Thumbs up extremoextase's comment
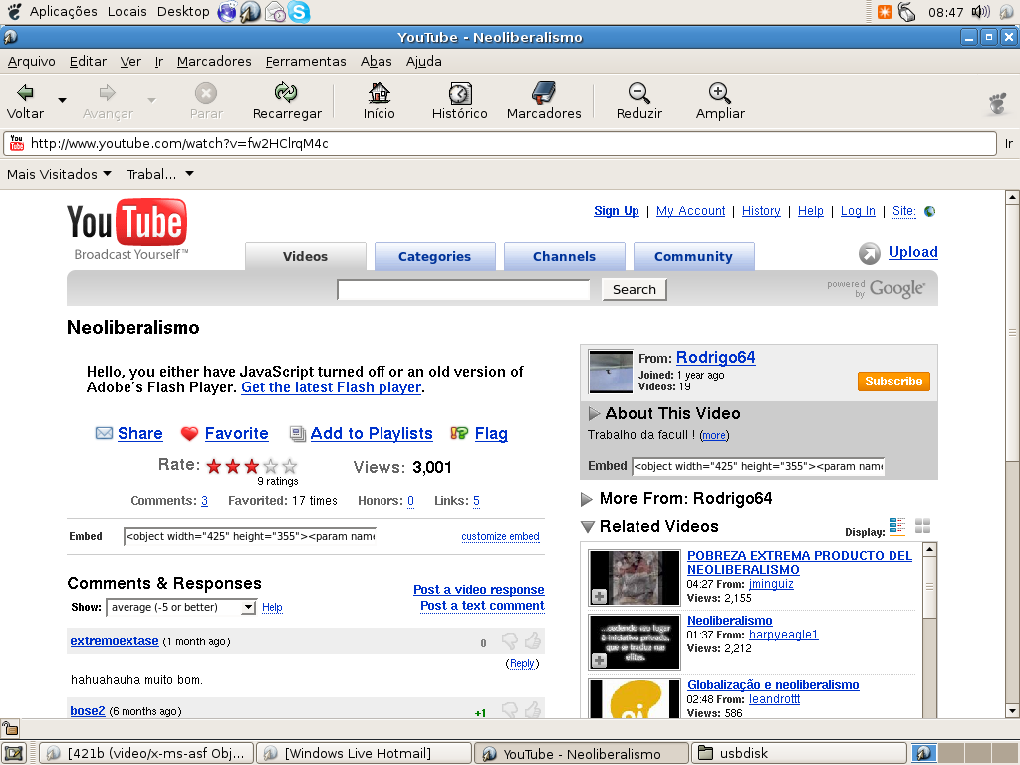This screenshot has height=765, width=1020. (533, 640)
